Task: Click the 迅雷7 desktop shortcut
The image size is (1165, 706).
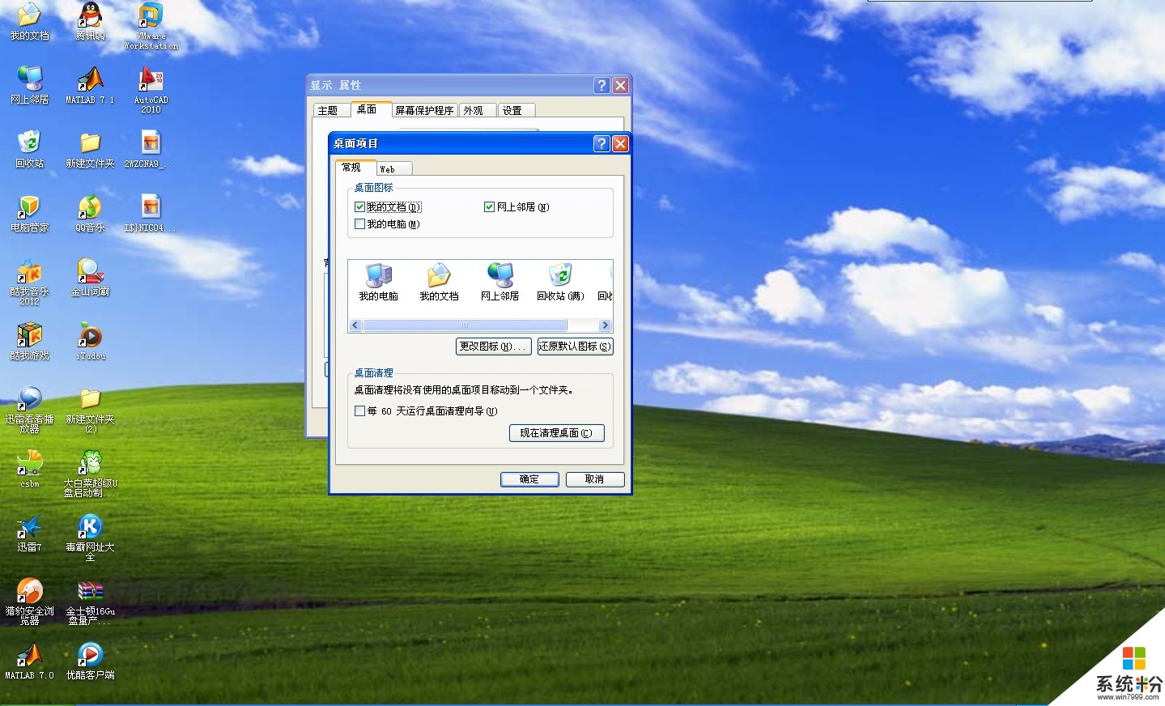Action: coord(29,533)
